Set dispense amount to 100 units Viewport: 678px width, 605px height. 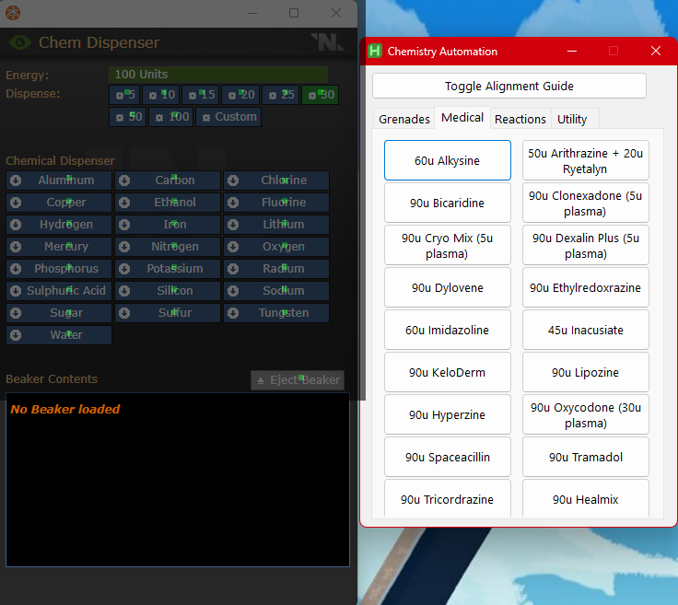coord(170,117)
